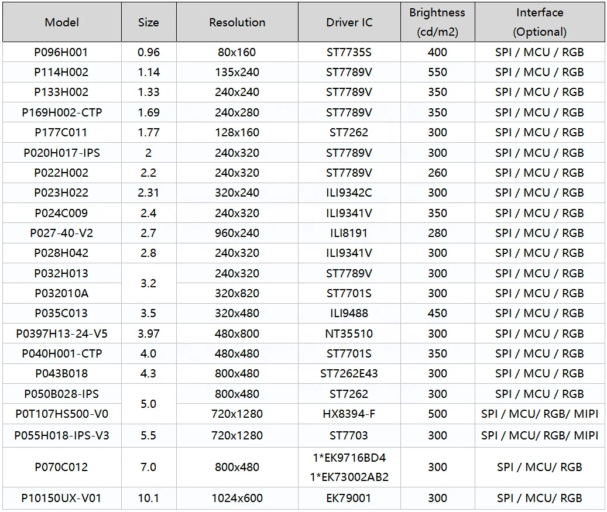Click the merged 5.0 size cell

148,404
